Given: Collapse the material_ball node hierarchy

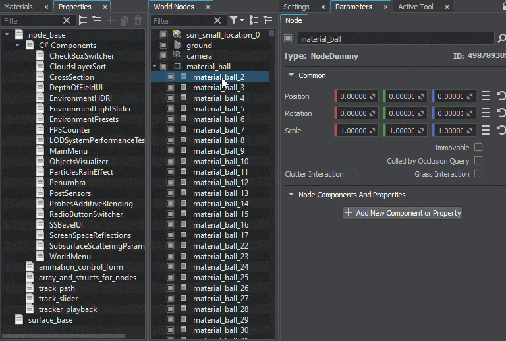Looking at the screenshot, I should pos(155,67).
